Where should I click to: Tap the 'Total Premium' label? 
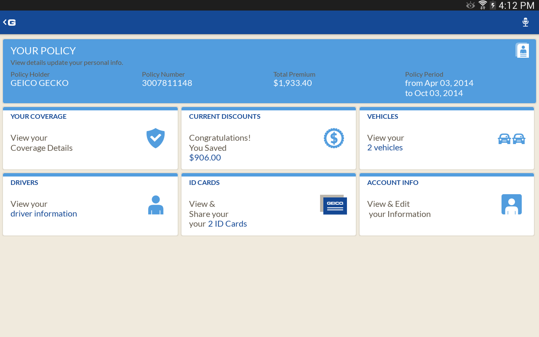pos(294,75)
